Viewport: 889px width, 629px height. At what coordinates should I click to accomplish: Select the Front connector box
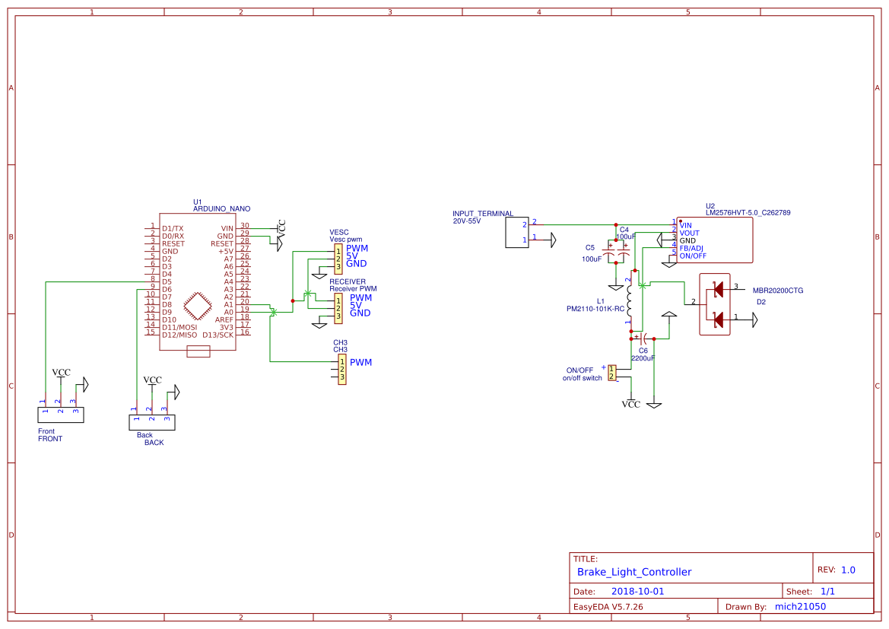(61, 415)
